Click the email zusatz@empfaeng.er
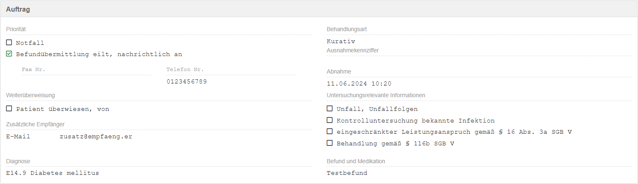This screenshot has height=184, width=638. 96,136
